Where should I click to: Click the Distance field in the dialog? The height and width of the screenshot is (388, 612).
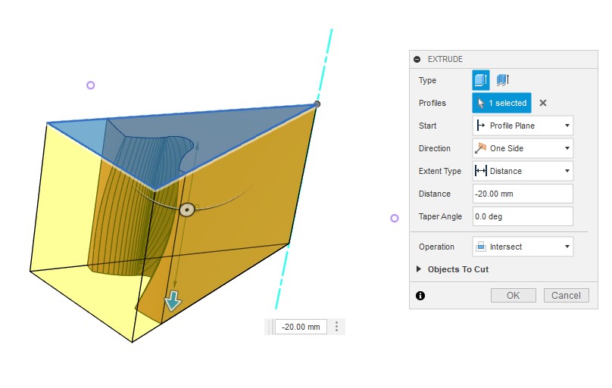[x=522, y=194]
